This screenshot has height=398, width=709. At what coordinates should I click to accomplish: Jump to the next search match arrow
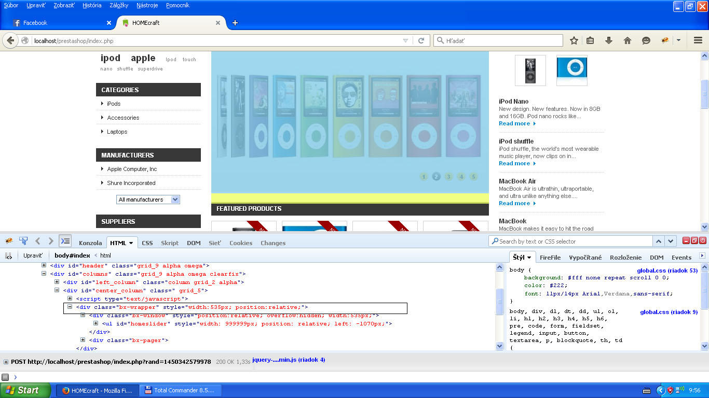671,241
